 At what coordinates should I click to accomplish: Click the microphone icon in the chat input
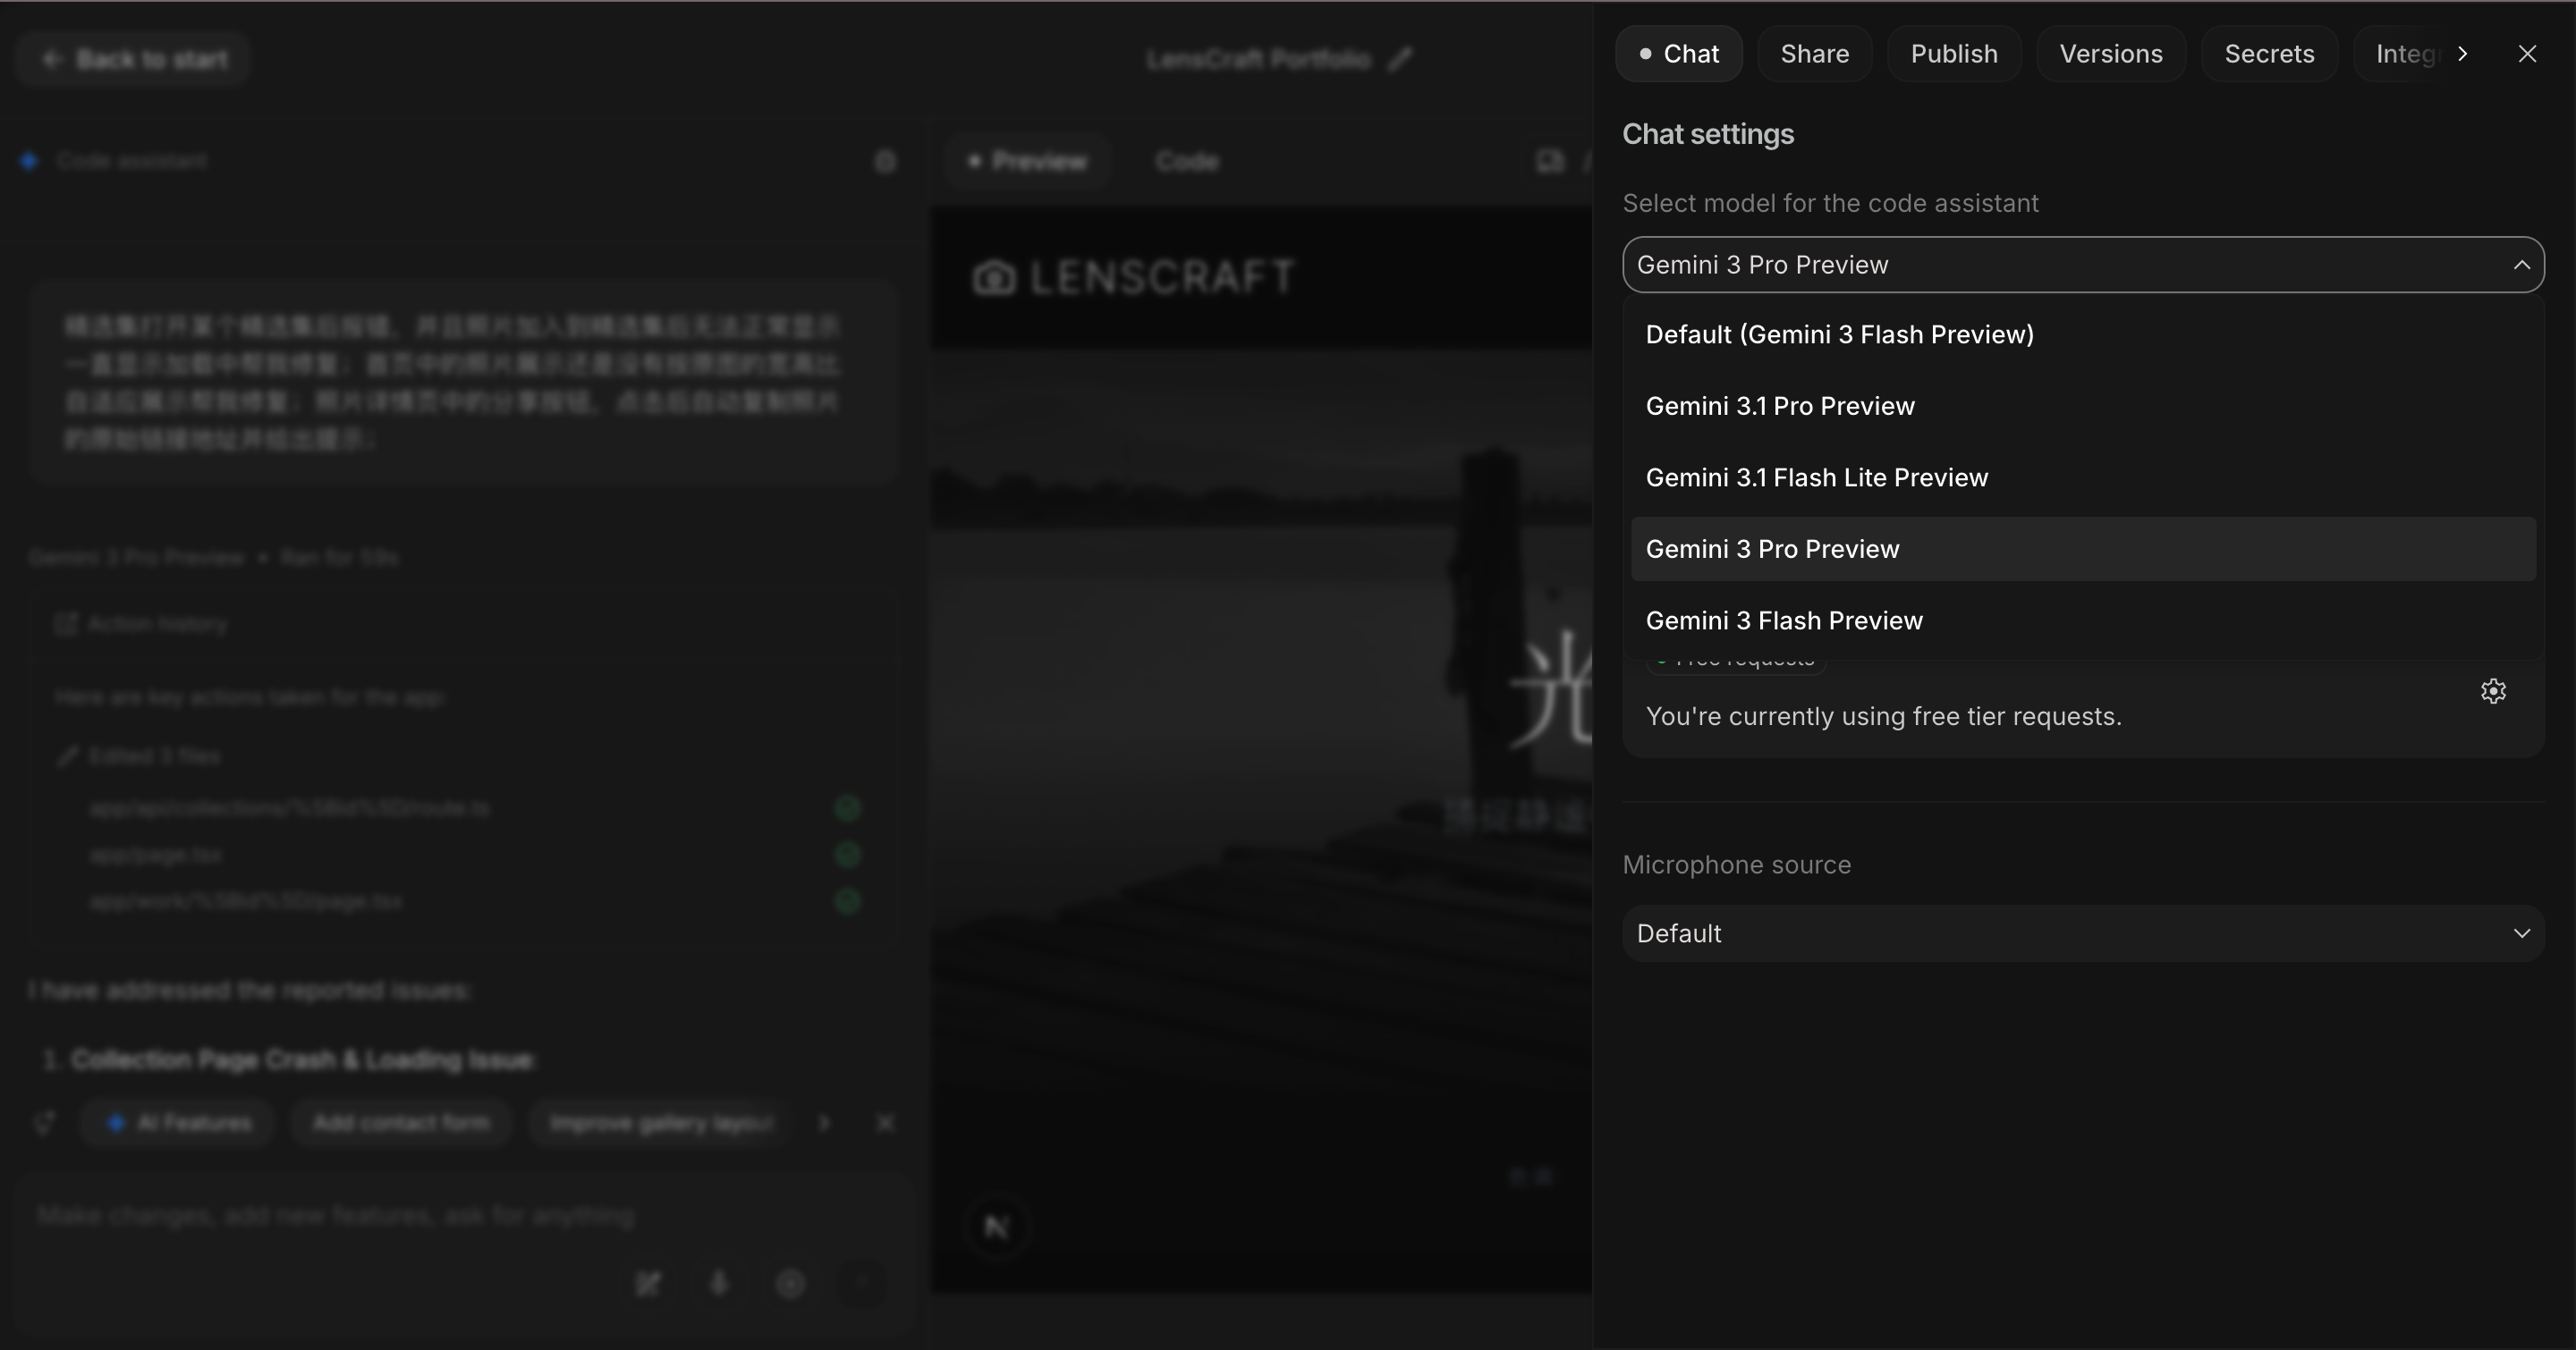(719, 1283)
